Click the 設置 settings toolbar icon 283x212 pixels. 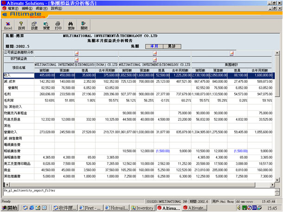34,25
